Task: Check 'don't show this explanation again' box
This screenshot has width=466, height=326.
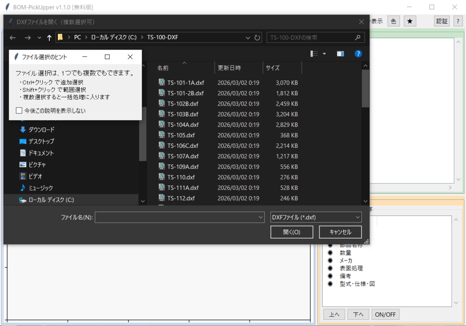Action: click(19, 111)
